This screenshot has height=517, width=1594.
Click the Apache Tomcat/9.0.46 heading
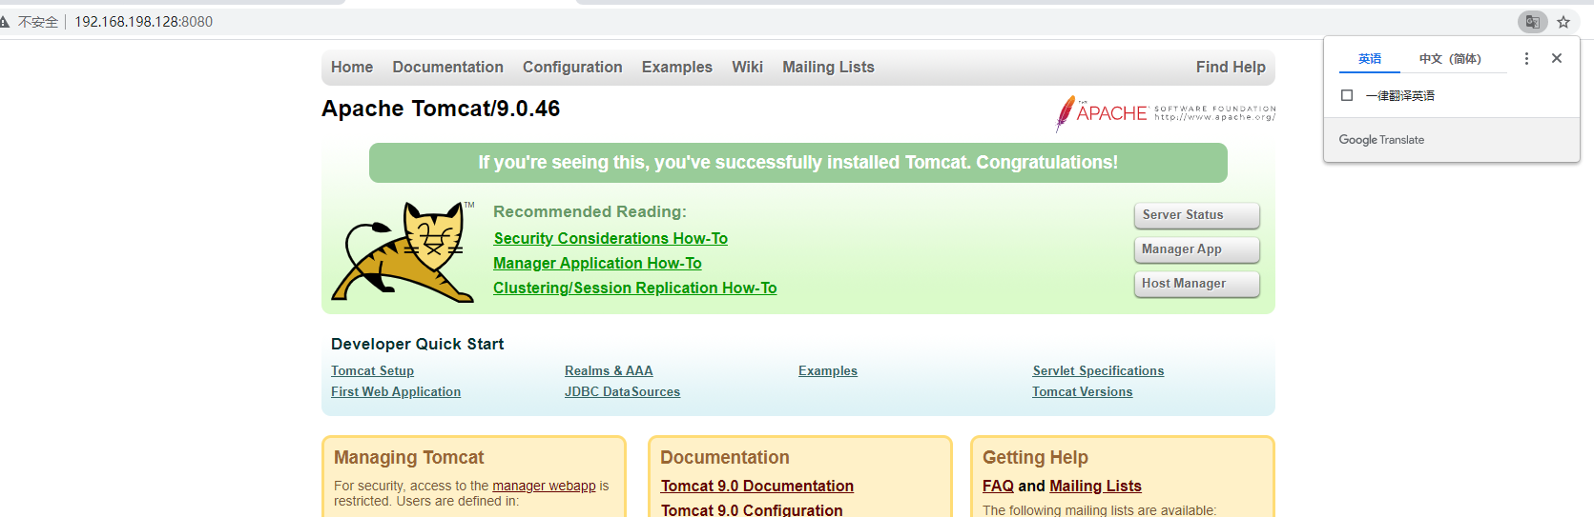point(441,109)
